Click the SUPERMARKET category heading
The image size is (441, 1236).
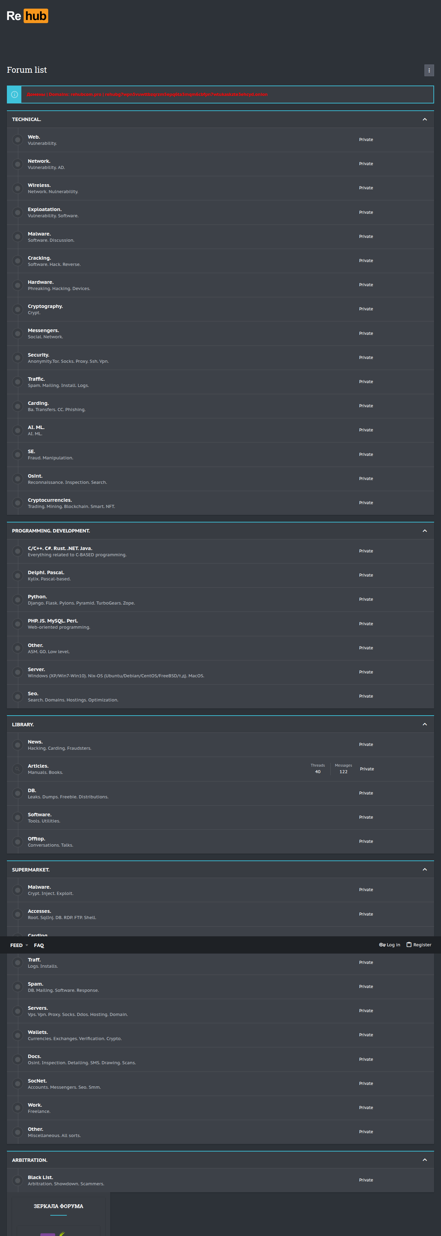point(31,869)
